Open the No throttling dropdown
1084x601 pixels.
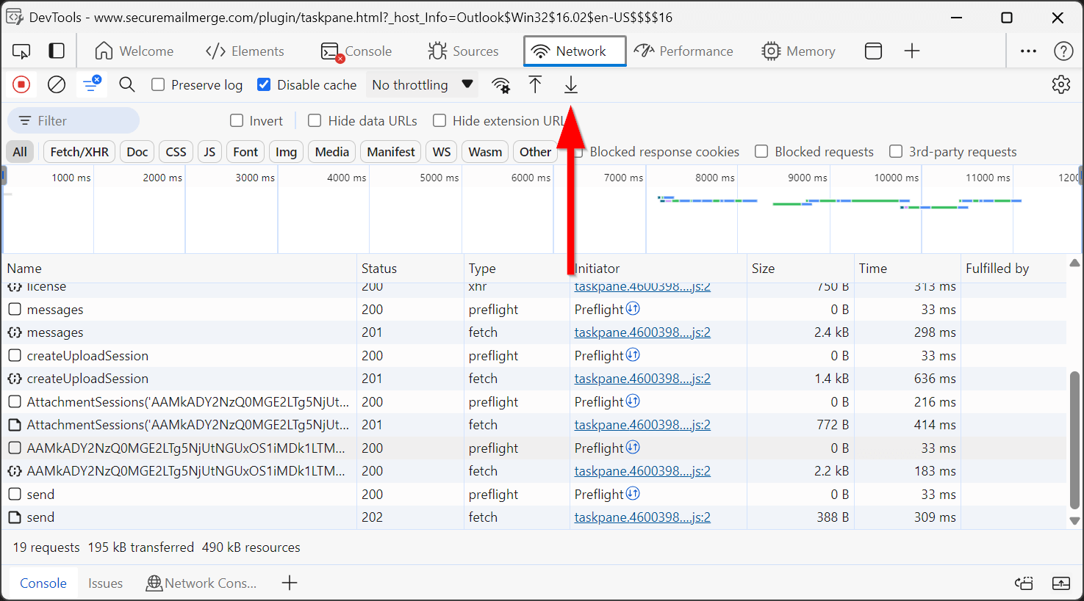[422, 85]
